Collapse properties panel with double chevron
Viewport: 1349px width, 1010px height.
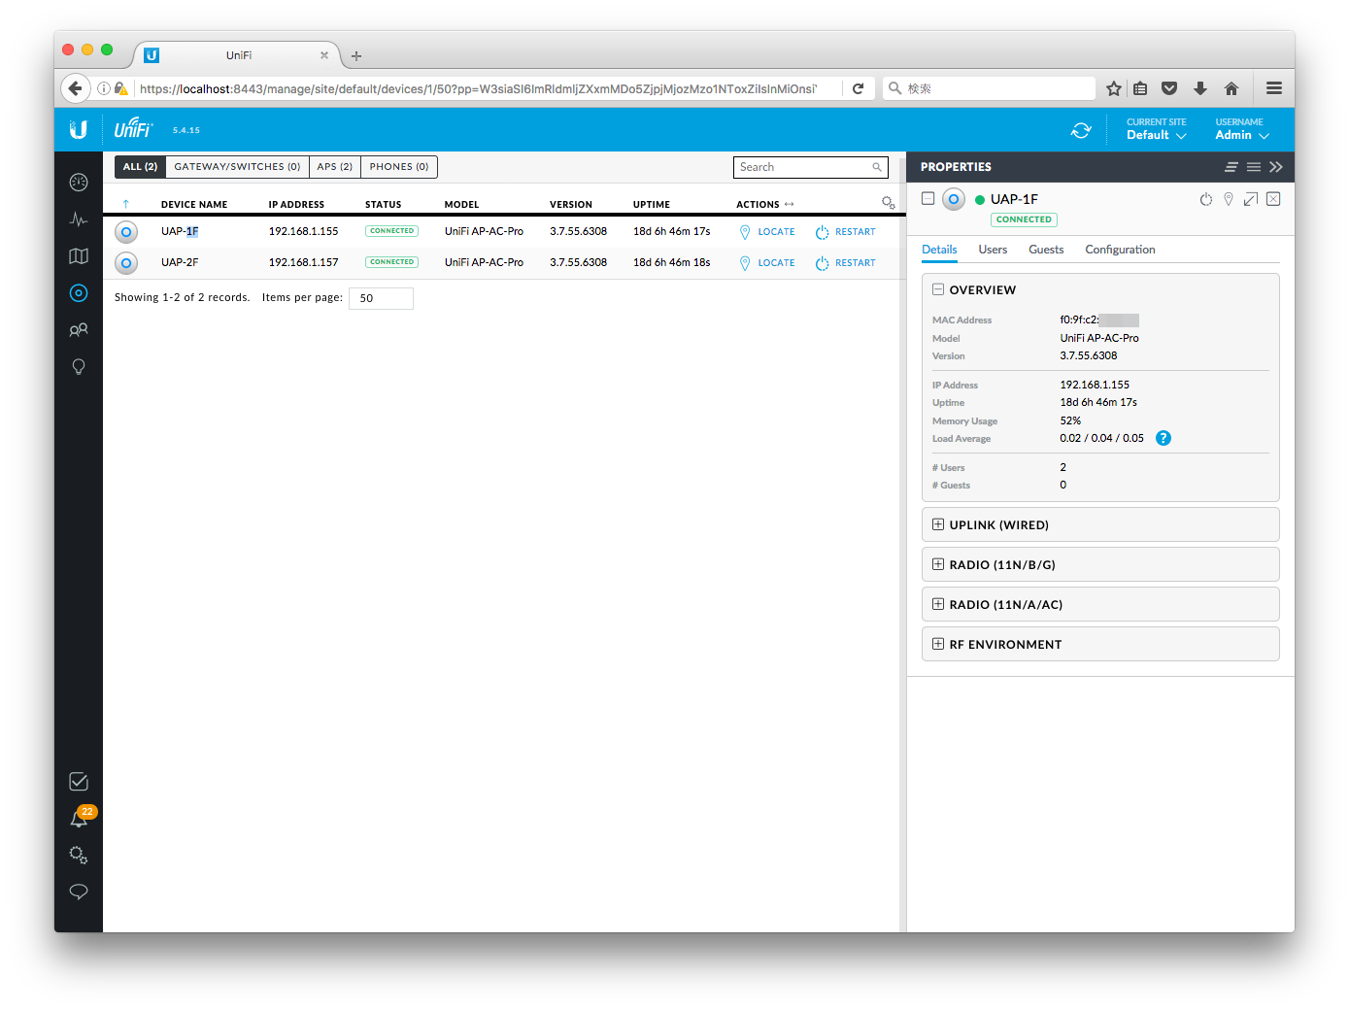click(1276, 167)
